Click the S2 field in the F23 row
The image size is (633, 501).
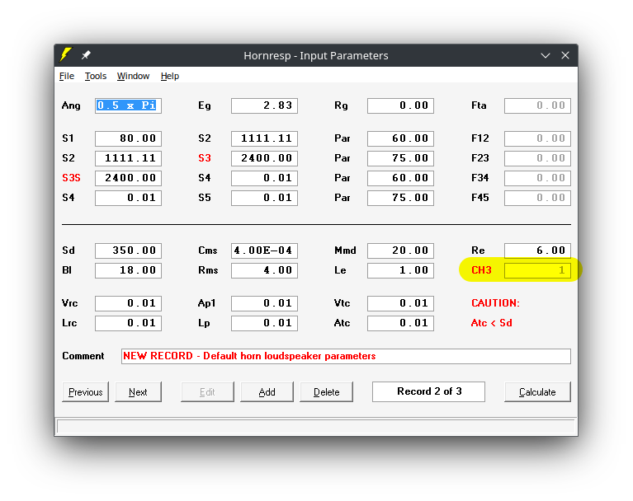pos(129,158)
